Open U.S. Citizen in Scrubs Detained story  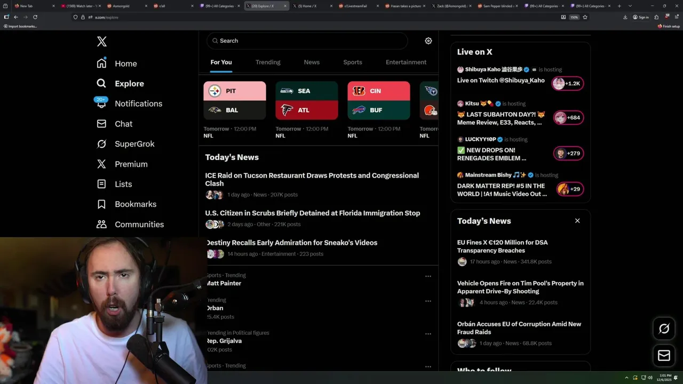click(313, 213)
